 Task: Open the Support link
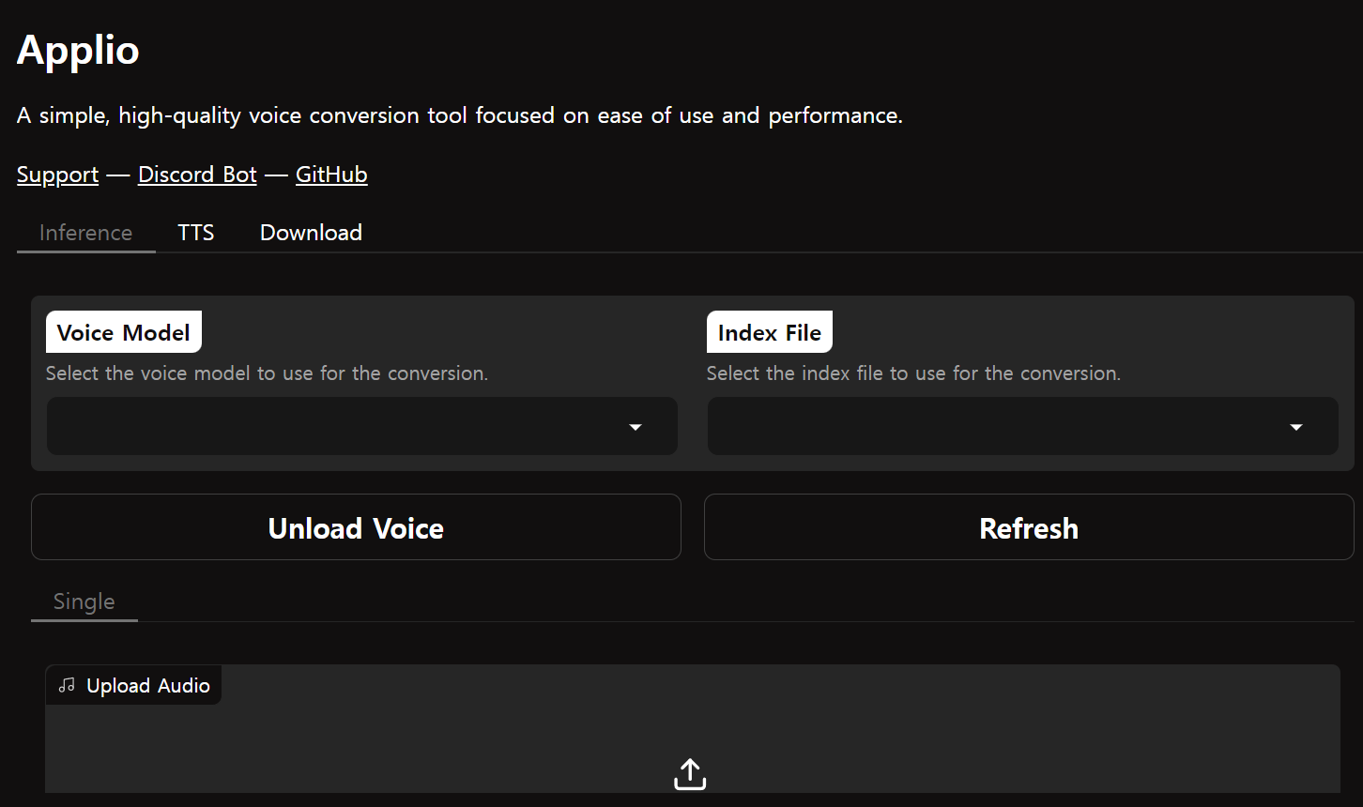[57, 175]
